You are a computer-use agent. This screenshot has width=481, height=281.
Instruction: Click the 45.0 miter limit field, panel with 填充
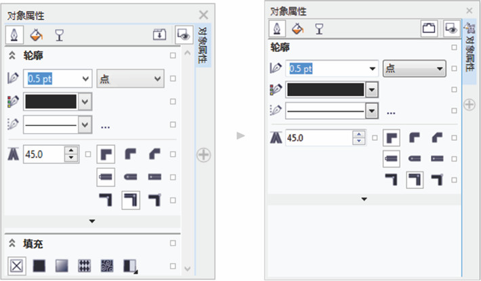[44, 154]
